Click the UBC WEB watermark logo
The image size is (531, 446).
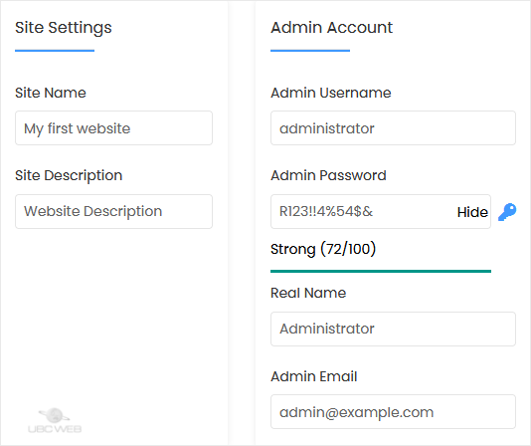click(x=55, y=420)
